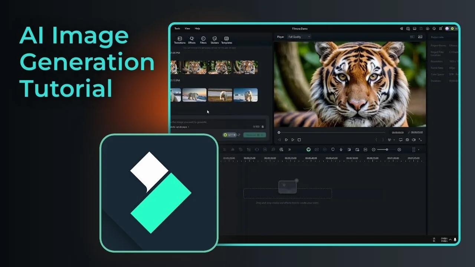
Task: Click the 00:00:30:00 timeline ruler mark
Action: pyautogui.click(x=270, y=158)
